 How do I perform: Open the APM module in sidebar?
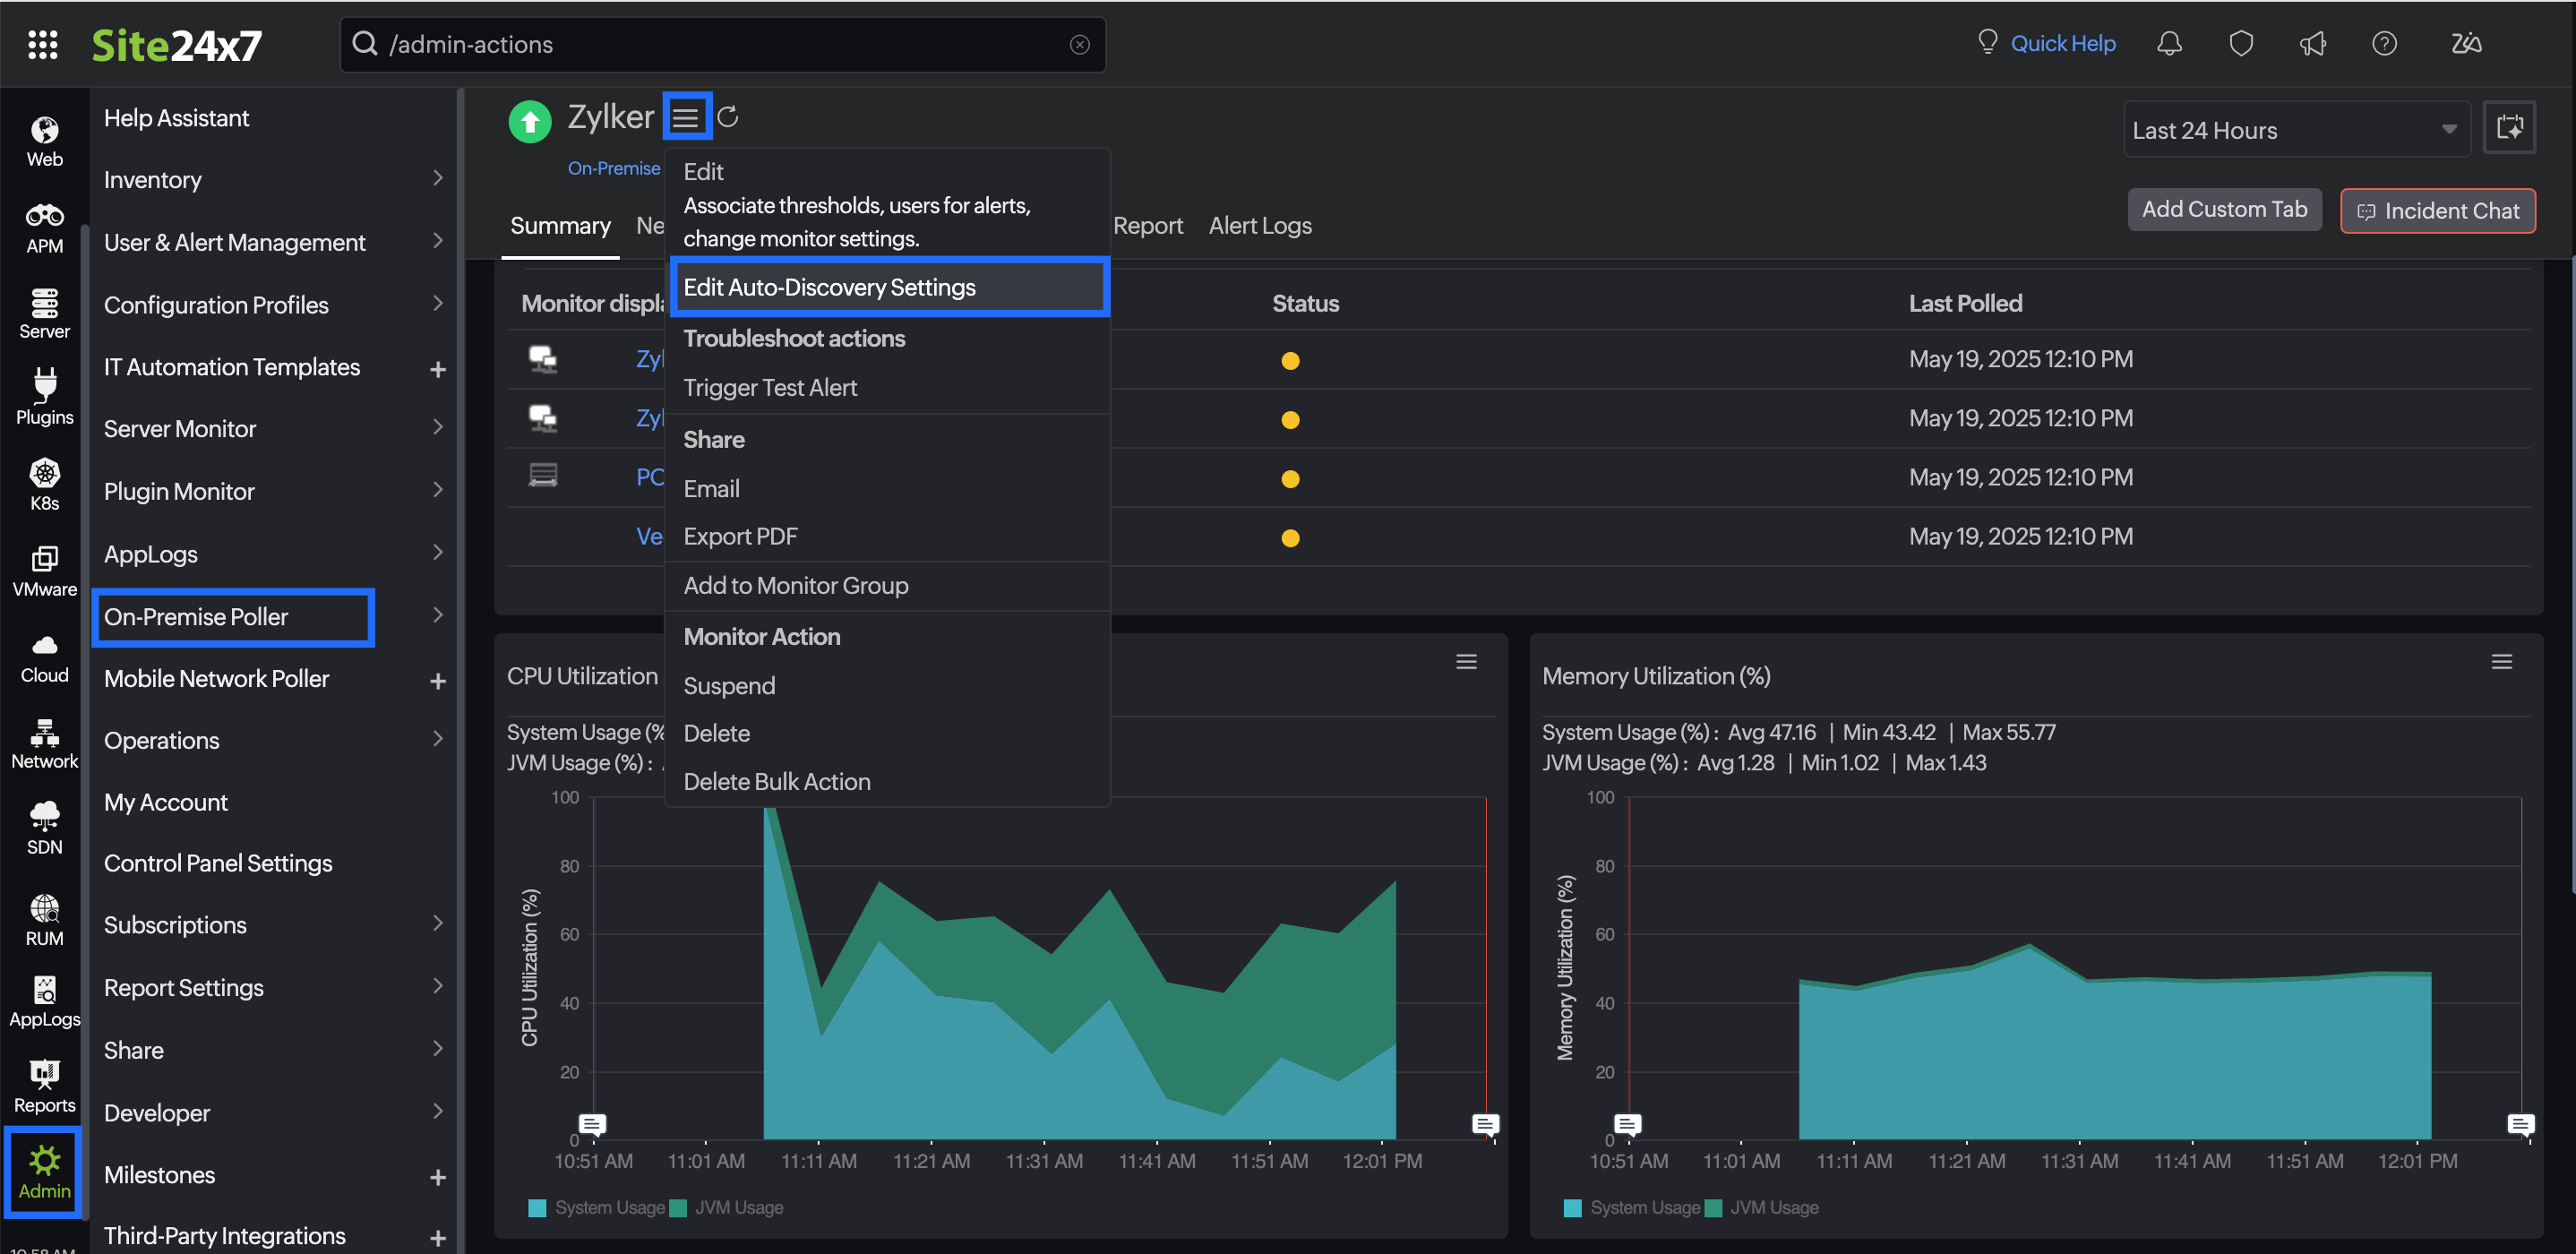pyautogui.click(x=44, y=228)
